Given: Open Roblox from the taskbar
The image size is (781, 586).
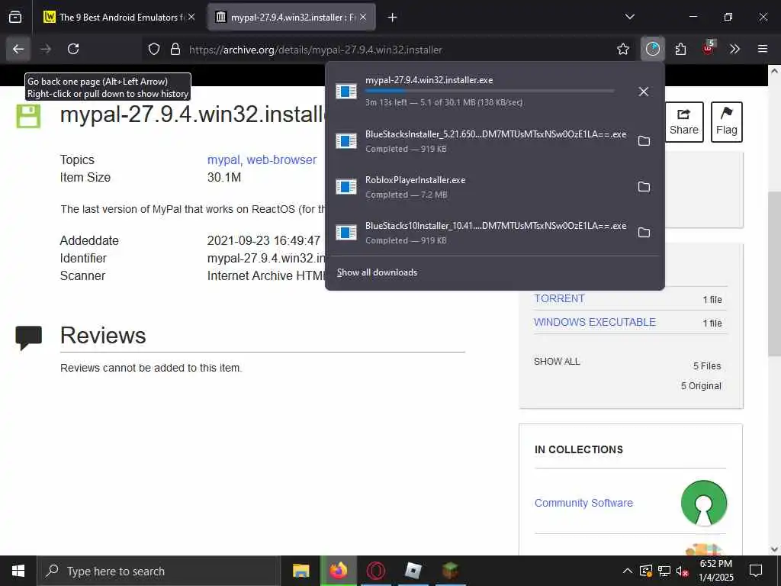Looking at the screenshot, I should click(x=413, y=571).
